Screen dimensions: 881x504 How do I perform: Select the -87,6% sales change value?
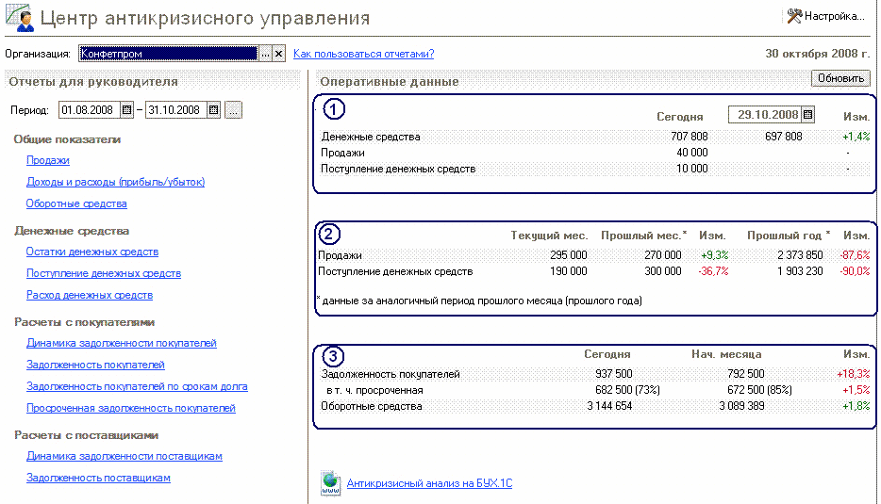click(x=856, y=255)
